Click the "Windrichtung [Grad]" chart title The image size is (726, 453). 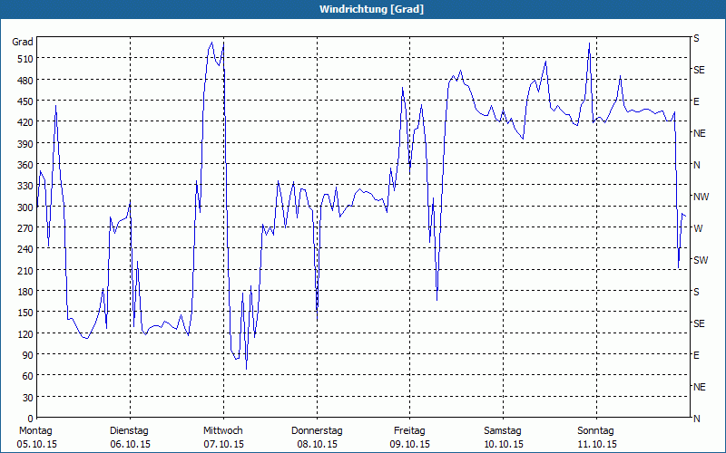371,9
